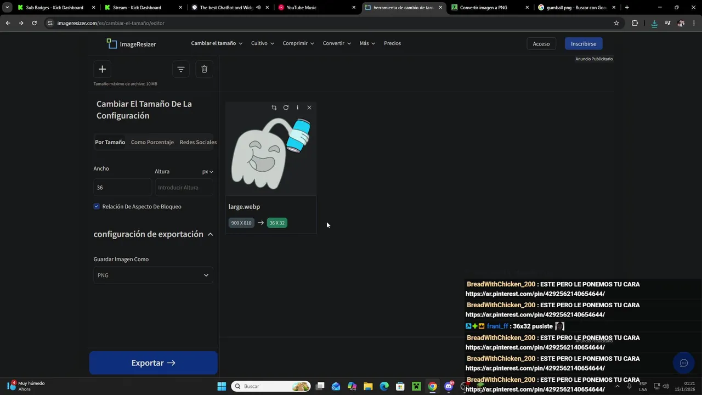Image resolution: width=702 pixels, height=395 pixels.
Task: Go forward in browser history
Action: (x=21, y=23)
